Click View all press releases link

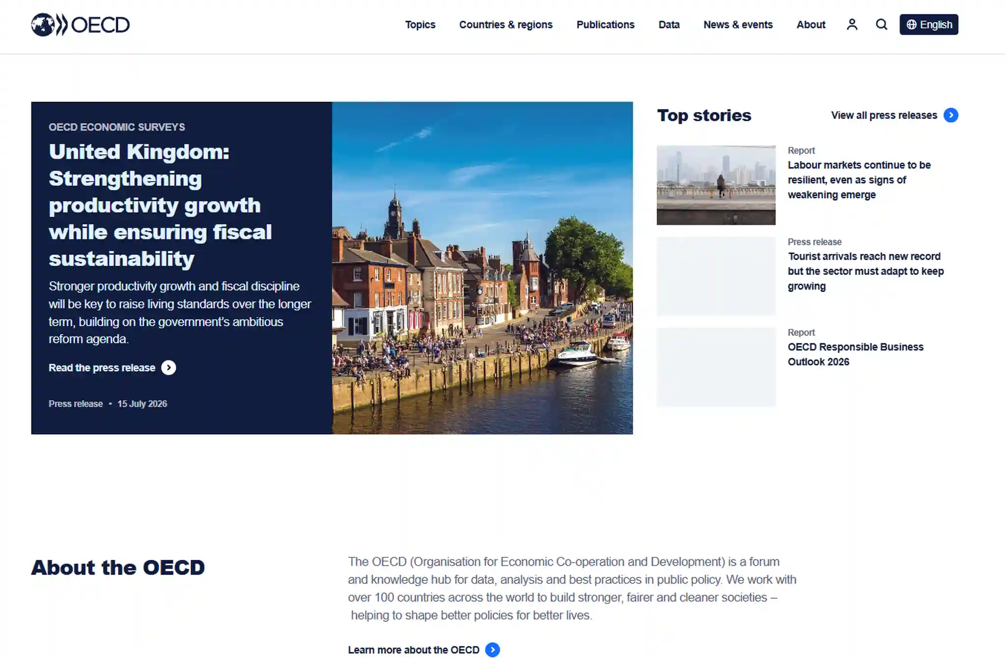[884, 115]
